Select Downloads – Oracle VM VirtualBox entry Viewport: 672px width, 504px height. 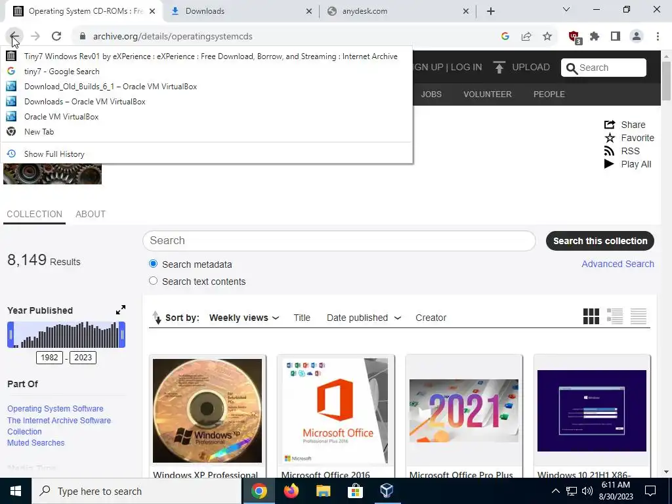[x=206, y=101]
